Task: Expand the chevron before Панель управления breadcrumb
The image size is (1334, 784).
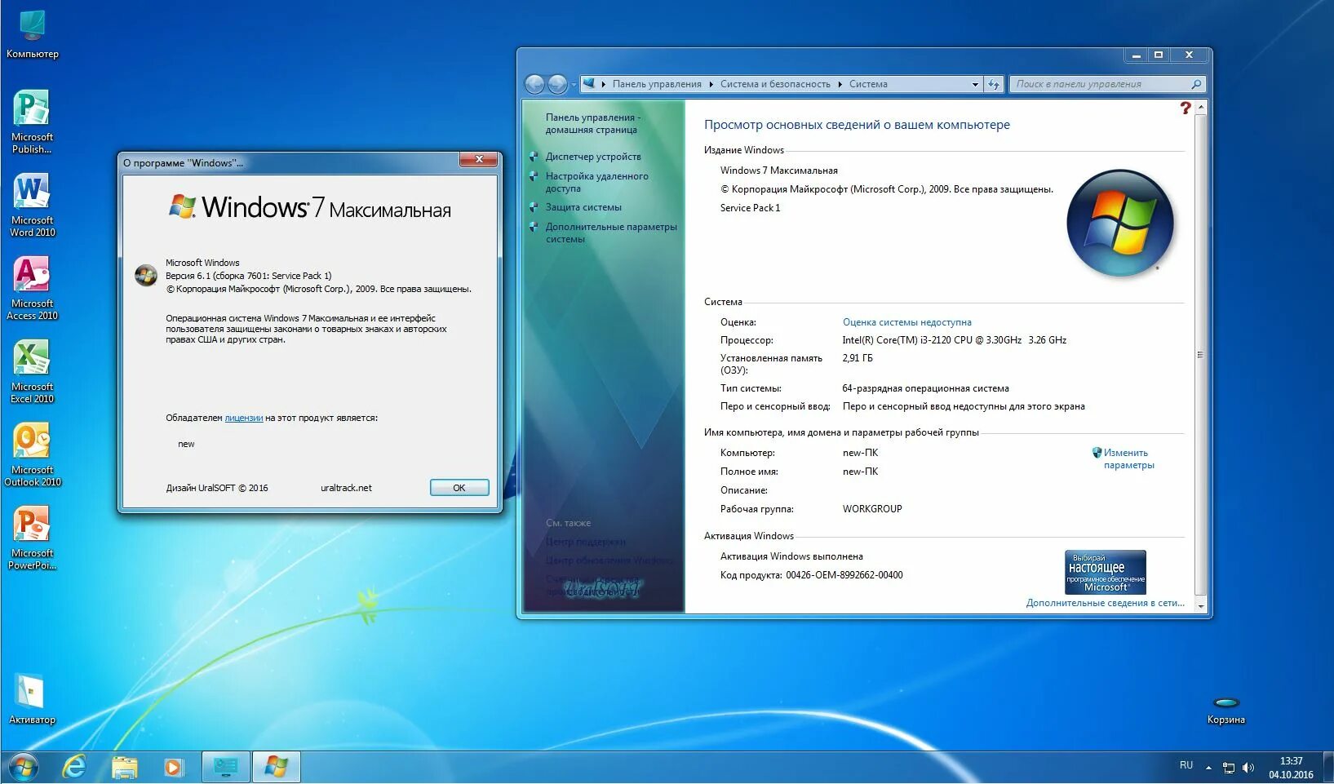Action: click(604, 84)
